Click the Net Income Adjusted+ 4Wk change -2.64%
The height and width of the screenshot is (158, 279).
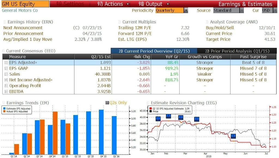[143, 80]
